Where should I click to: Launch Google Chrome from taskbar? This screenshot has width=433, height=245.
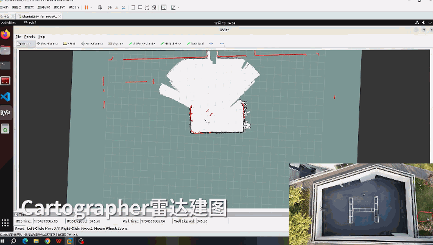pos(48,241)
